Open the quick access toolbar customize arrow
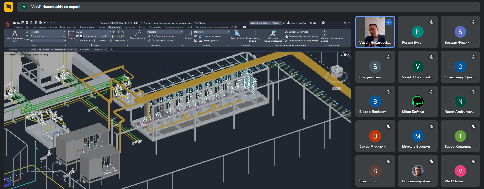This screenshot has height=189, width=484. coord(57,23)
